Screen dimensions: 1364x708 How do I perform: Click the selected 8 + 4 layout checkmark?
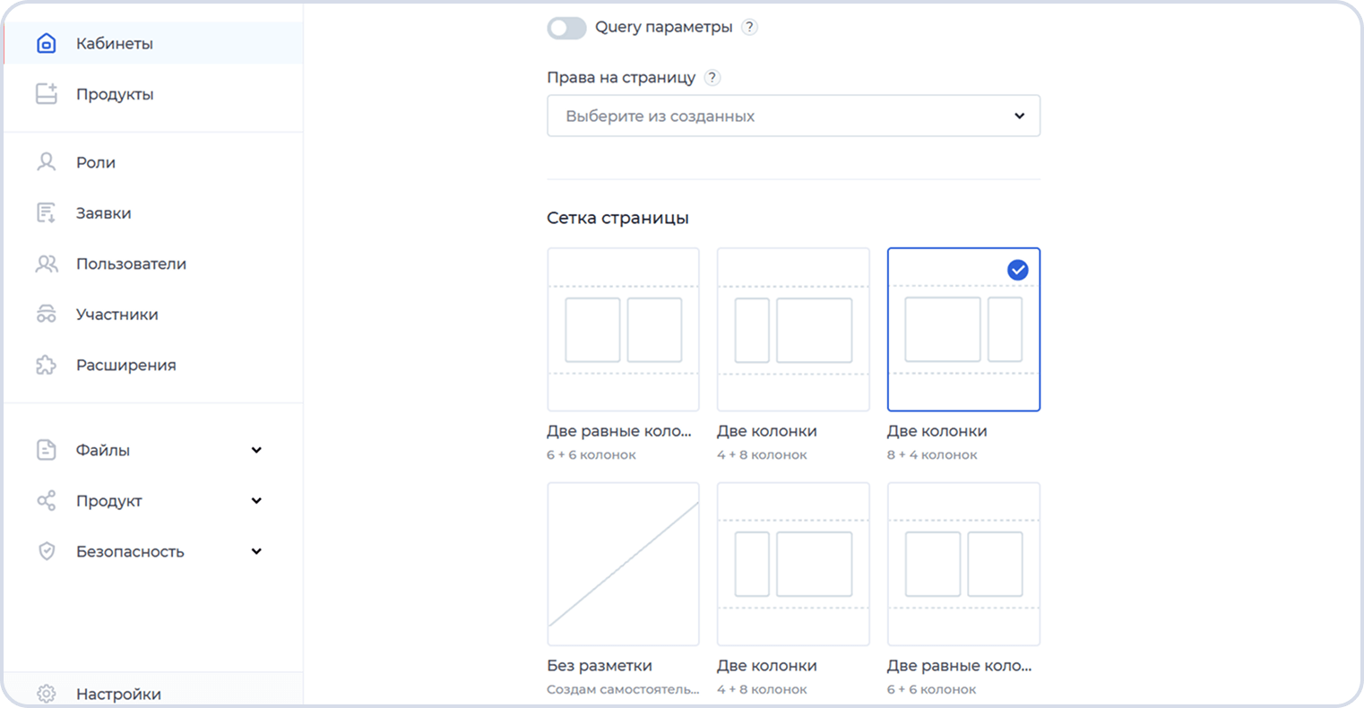tap(1017, 270)
